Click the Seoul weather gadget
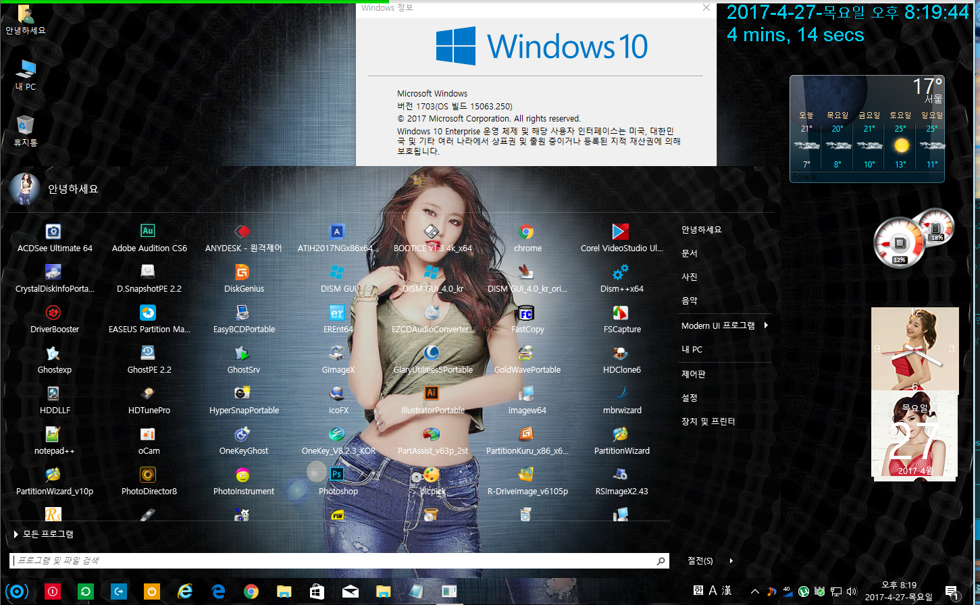The width and height of the screenshot is (980, 605). (867, 128)
